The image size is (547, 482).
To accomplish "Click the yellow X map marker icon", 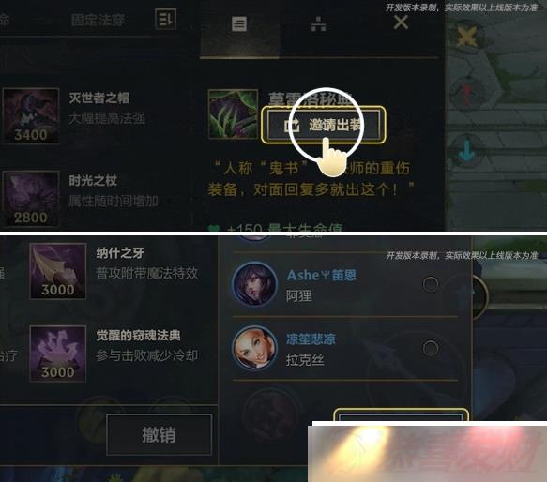I will (466, 37).
